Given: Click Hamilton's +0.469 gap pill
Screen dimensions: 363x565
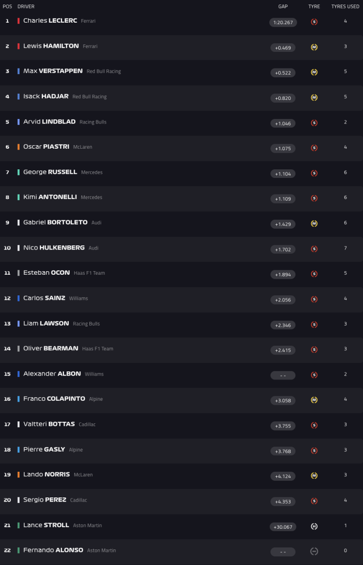Looking at the screenshot, I should click(x=282, y=47).
